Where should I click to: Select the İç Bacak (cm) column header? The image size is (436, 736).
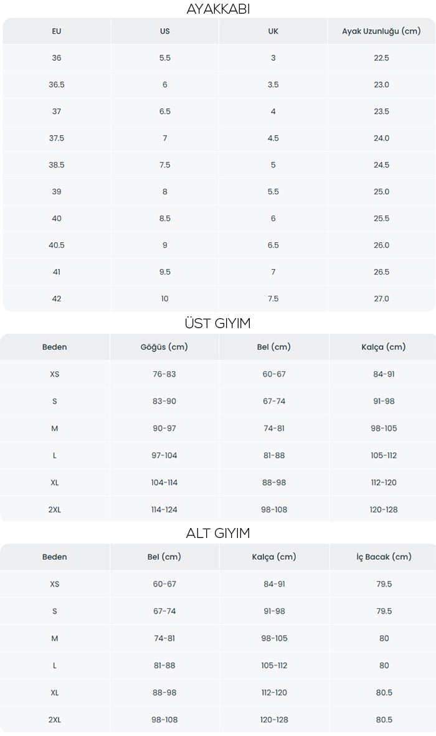click(x=384, y=557)
